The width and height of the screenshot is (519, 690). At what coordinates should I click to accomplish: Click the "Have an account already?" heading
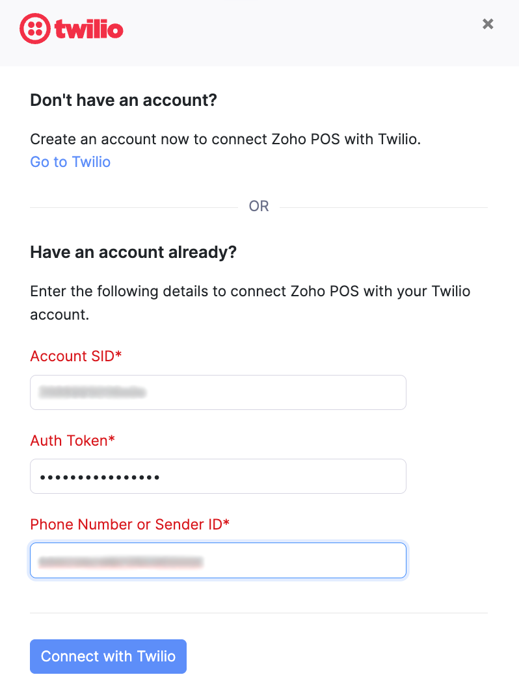133,252
